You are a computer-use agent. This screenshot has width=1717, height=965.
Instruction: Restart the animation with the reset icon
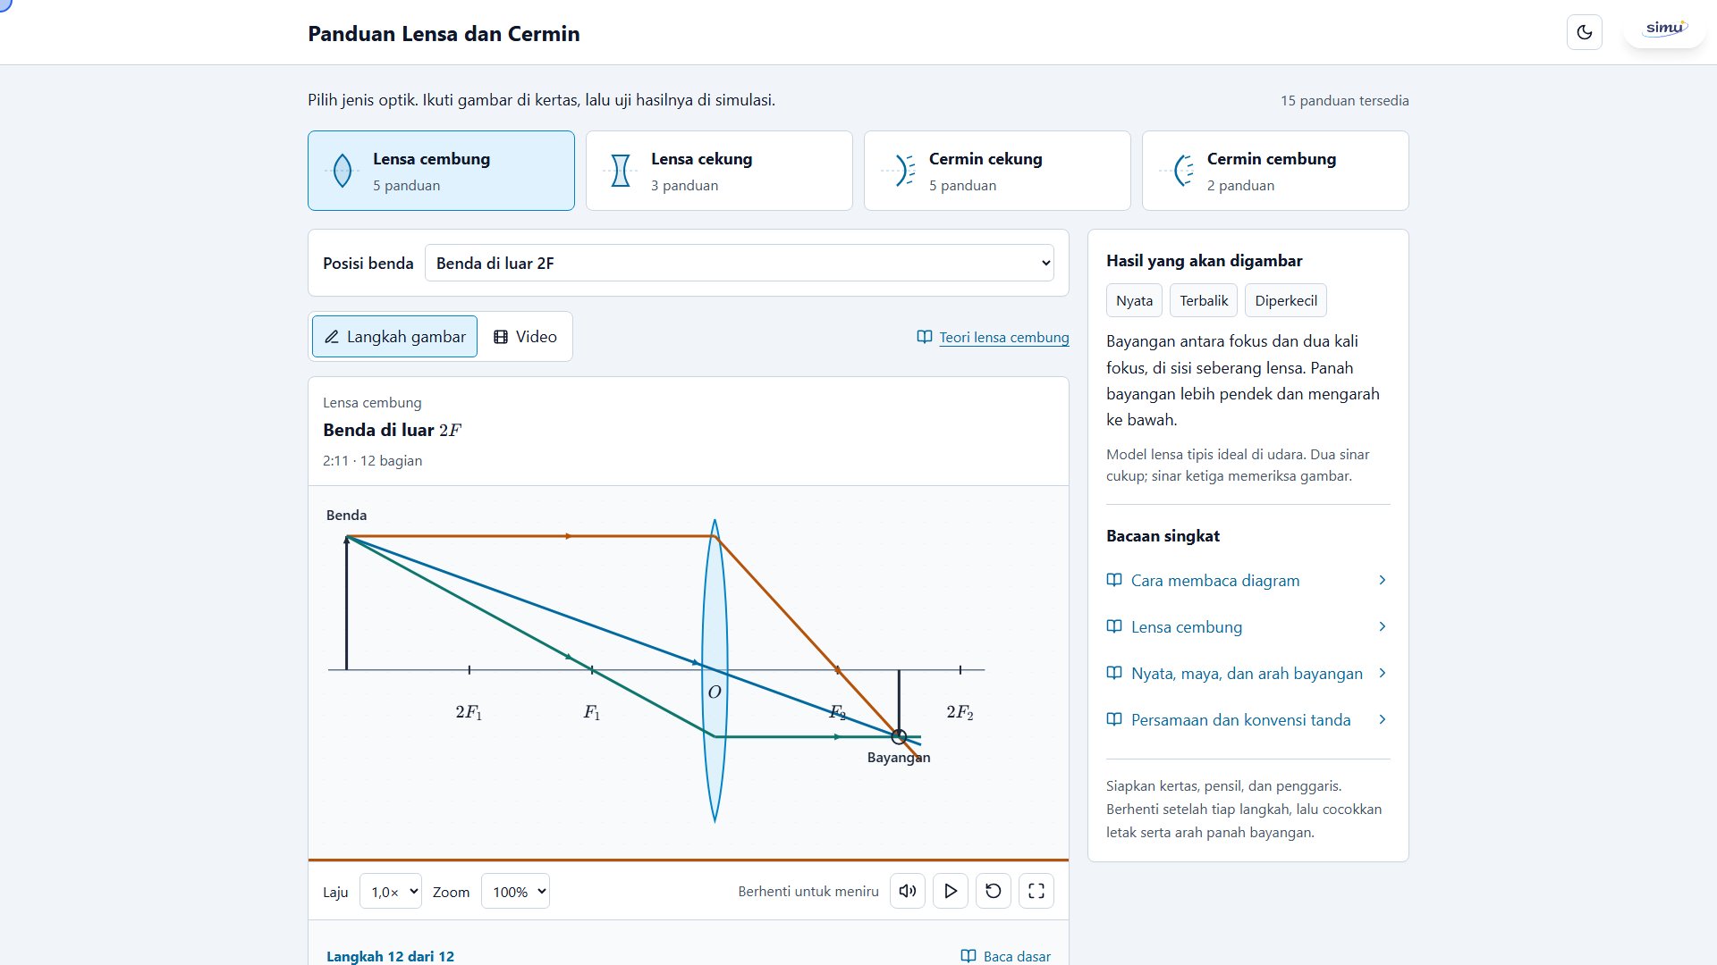pyautogui.click(x=994, y=891)
